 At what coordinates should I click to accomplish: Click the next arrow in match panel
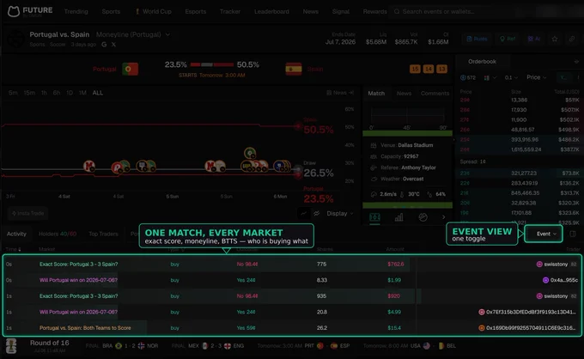tap(443, 217)
